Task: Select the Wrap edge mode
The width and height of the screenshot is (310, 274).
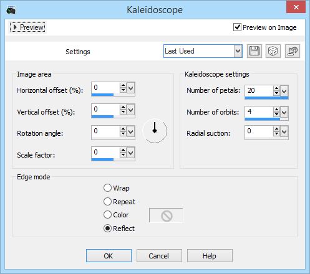Action: click(107, 188)
